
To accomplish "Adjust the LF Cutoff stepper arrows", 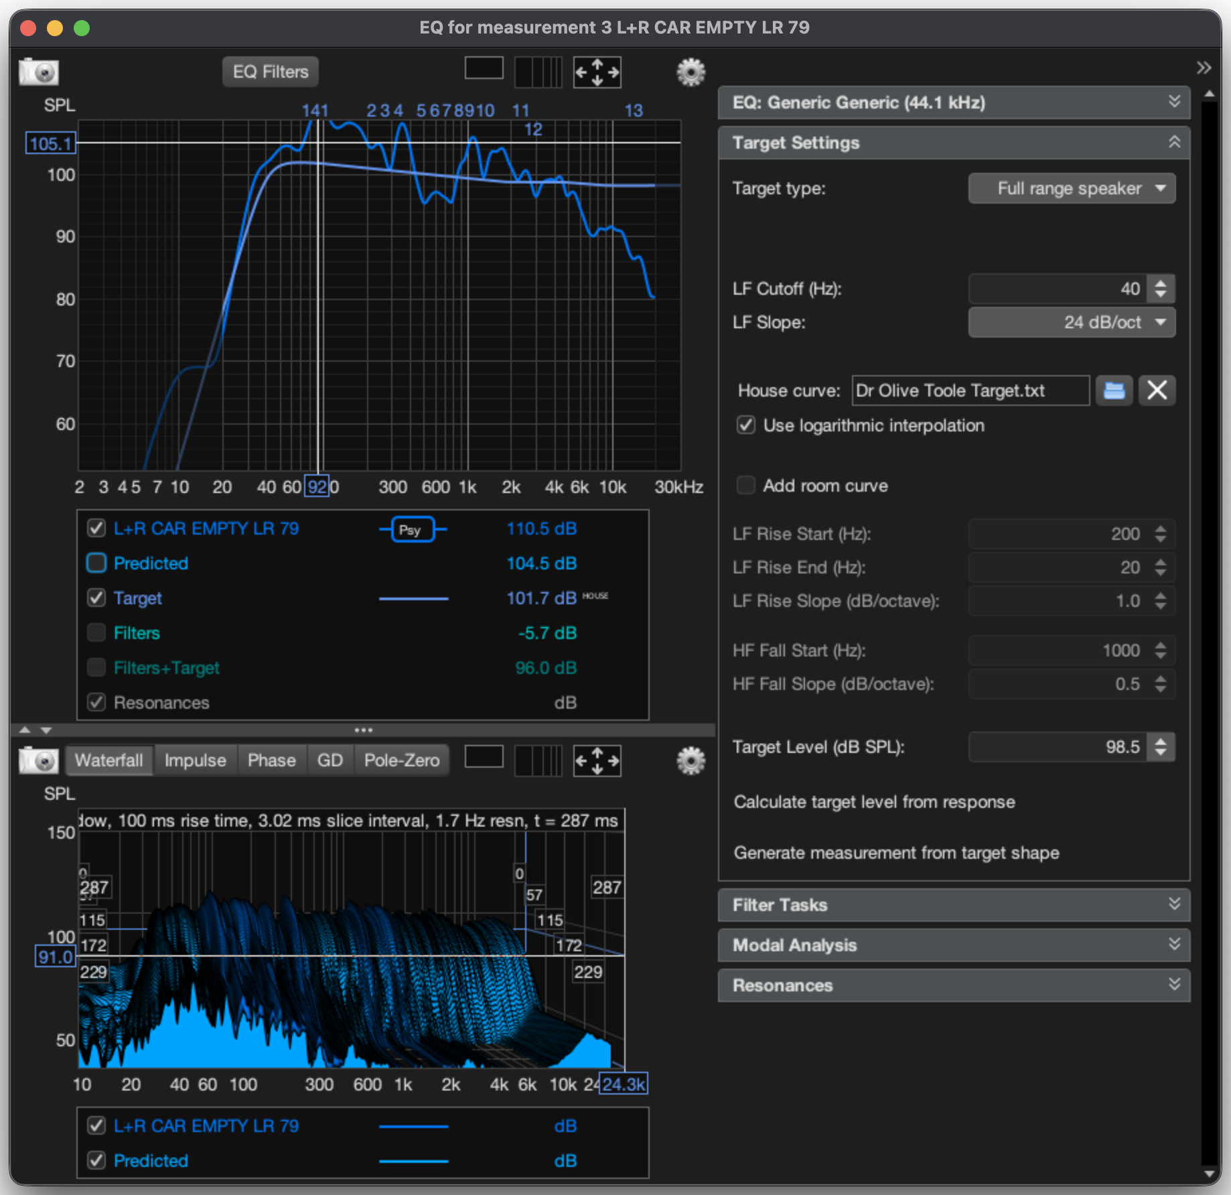I will pos(1161,289).
